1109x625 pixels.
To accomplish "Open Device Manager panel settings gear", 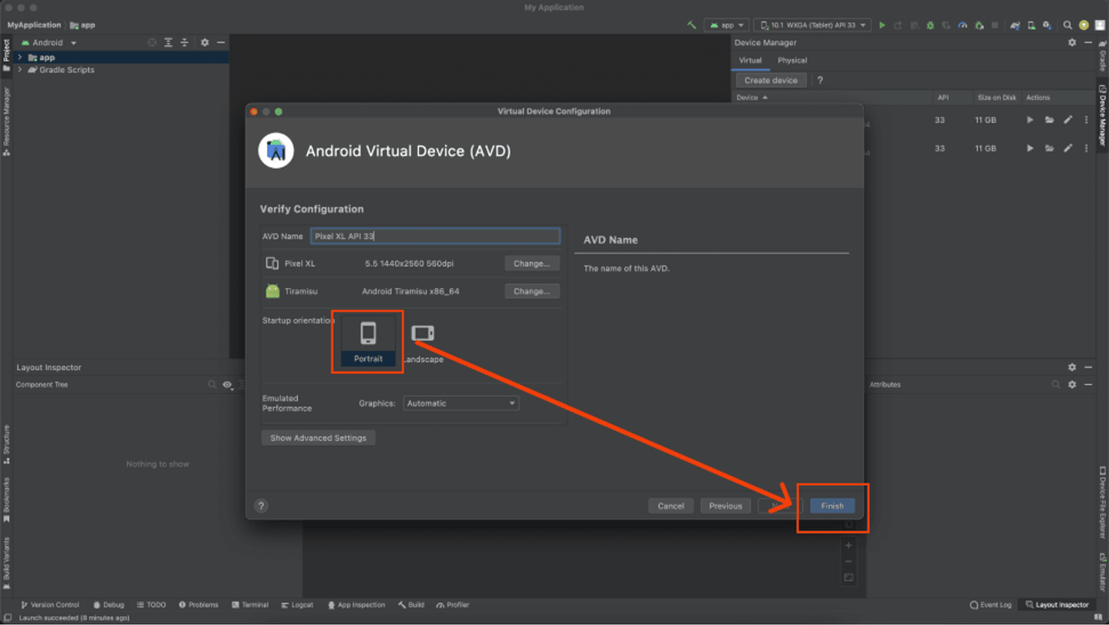I will tap(1072, 42).
